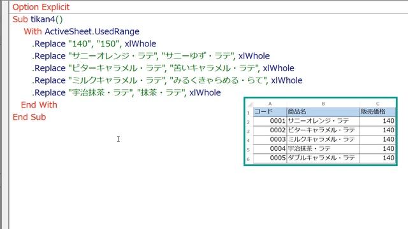The image size is (408, 229).
Task: Click the 'With ActiveSheet.UsedRange' line
Action: click(82, 32)
